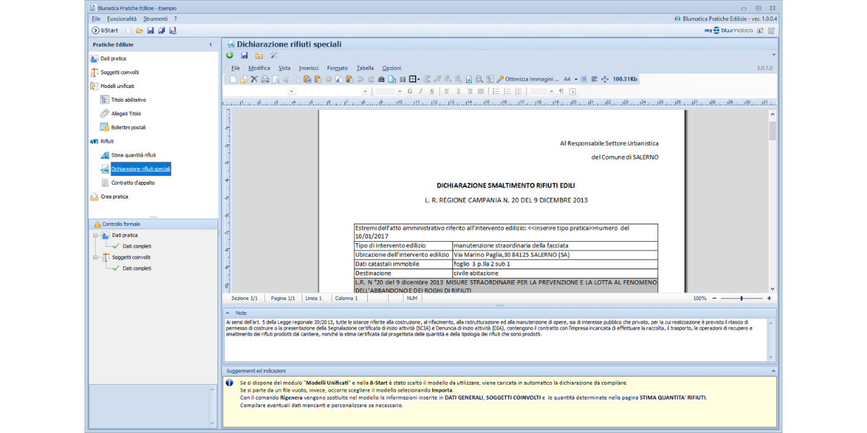Toggle underline S formatting button
867x433 pixels.
pos(432,92)
